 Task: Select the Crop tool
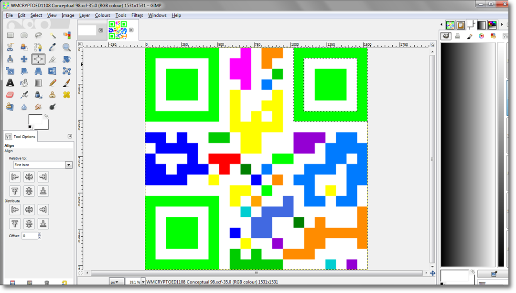(53, 59)
